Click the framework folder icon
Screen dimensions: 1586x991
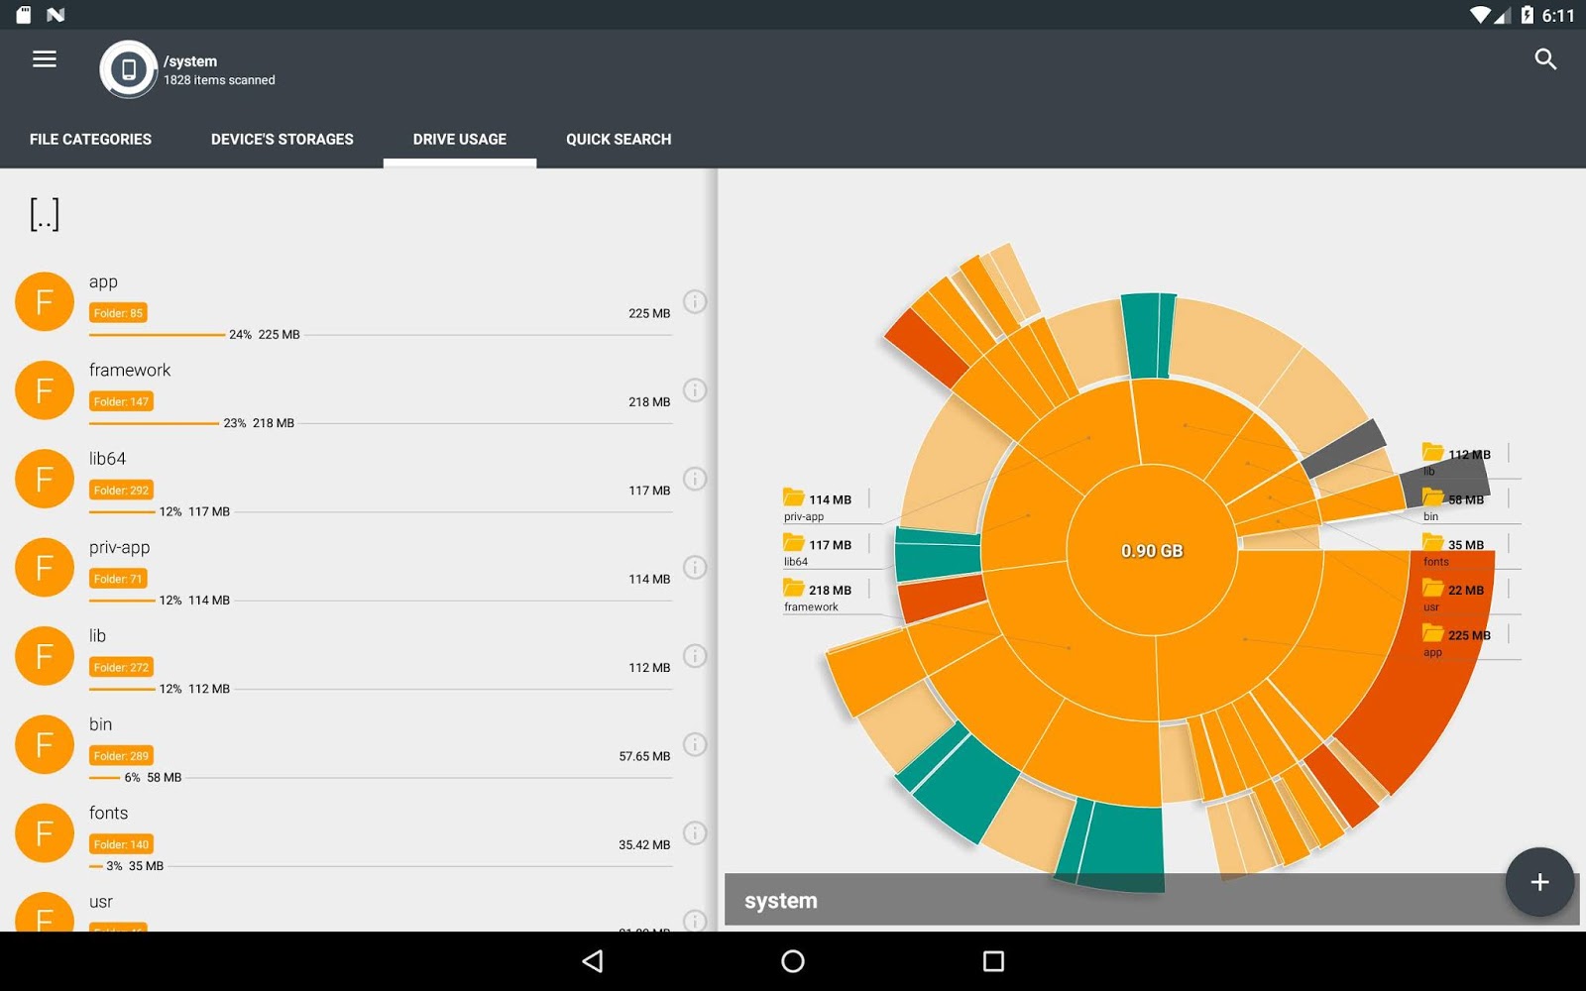click(44, 389)
